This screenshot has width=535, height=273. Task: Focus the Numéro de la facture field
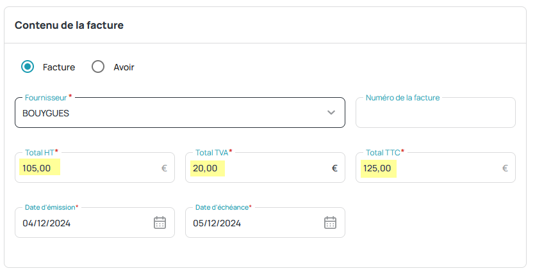point(436,113)
